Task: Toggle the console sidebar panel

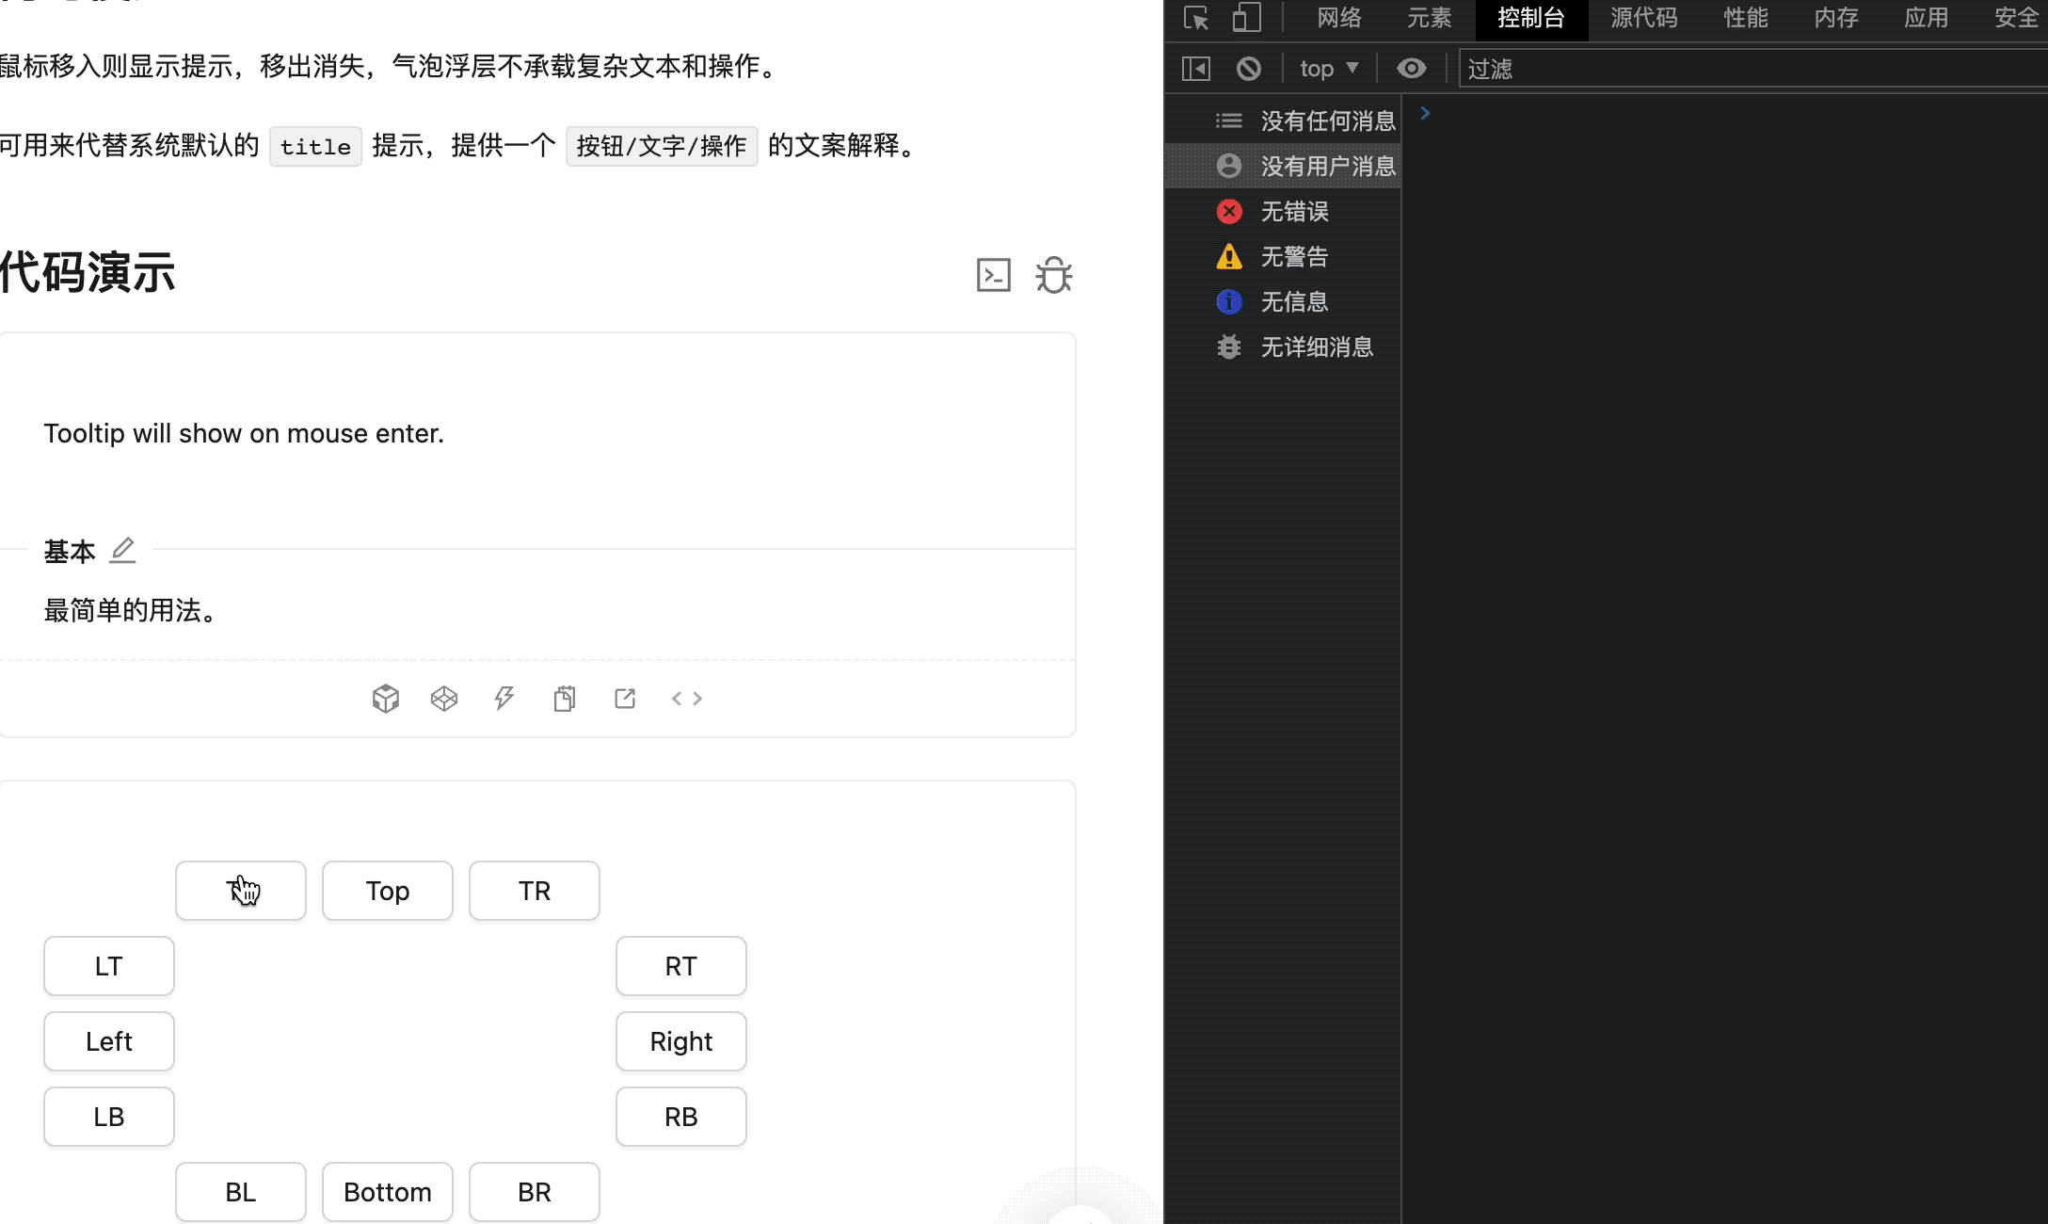Action: [x=1196, y=69]
